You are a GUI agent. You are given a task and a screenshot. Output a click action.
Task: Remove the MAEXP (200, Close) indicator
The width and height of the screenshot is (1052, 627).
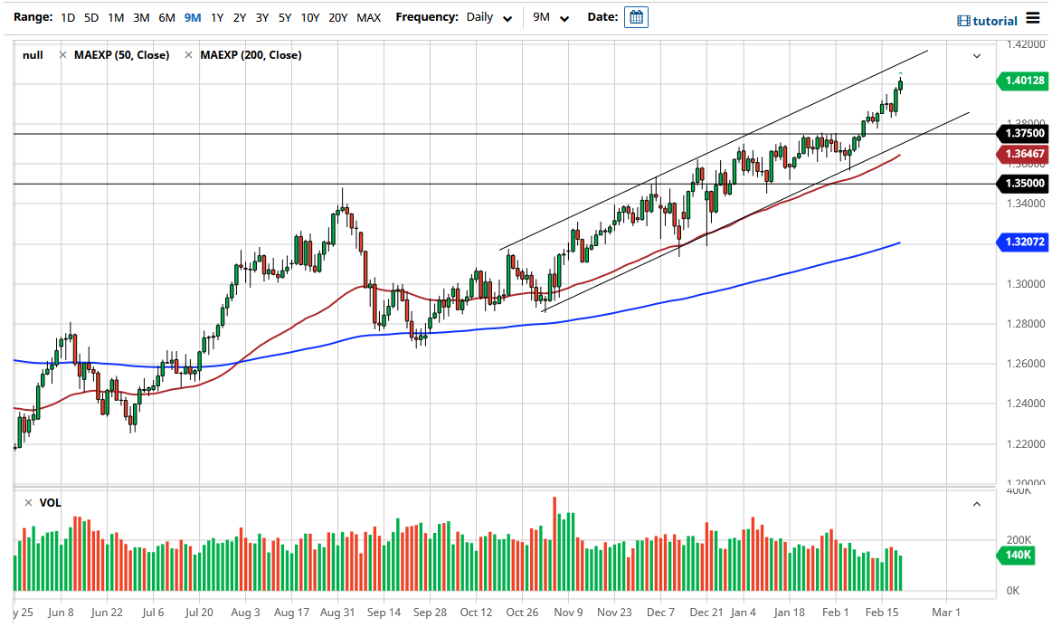188,54
